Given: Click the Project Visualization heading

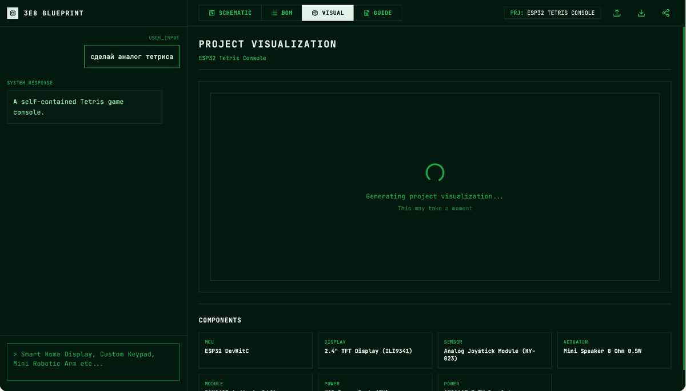Looking at the screenshot, I should [268, 44].
